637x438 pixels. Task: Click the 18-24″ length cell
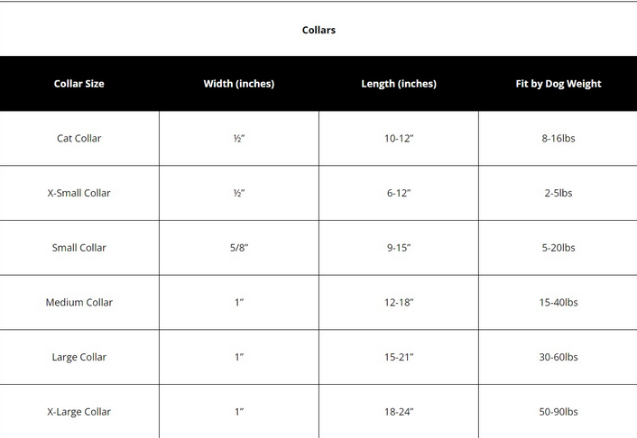[x=399, y=412]
